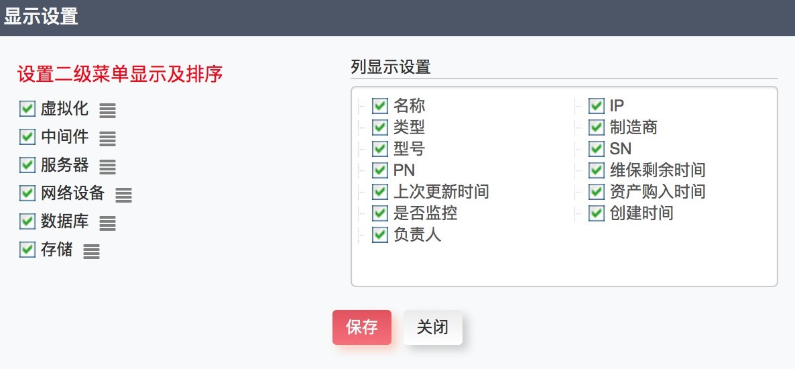Viewport: 795px width, 369px height.
Task: Disable the 存储 menu checkbox
Action: click(x=27, y=250)
